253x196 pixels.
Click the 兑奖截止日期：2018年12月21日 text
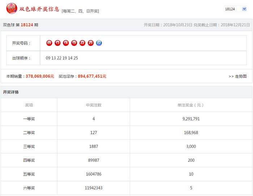pyautogui.click(x=222, y=25)
